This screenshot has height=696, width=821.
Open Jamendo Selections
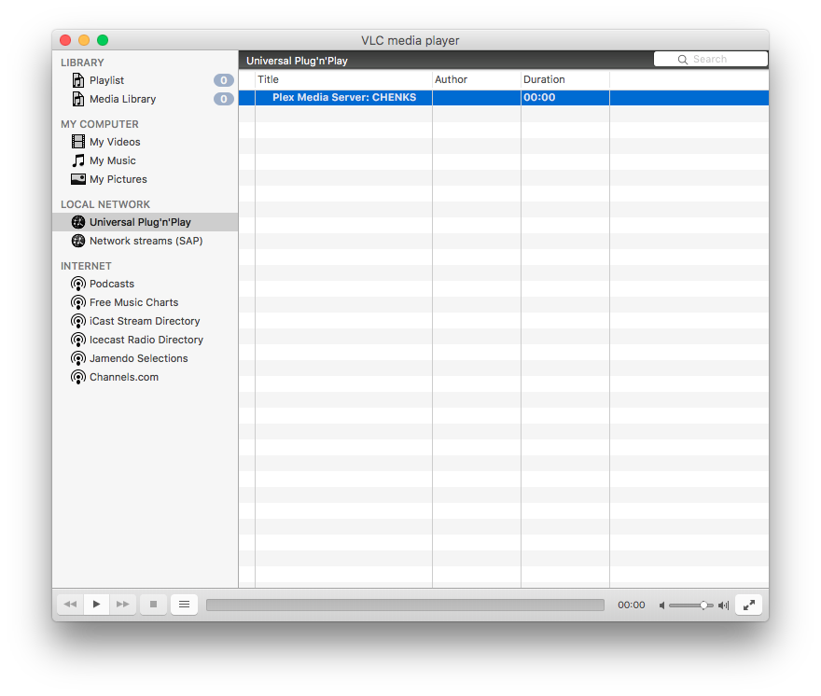pyautogui.click(x=138, y=358)
